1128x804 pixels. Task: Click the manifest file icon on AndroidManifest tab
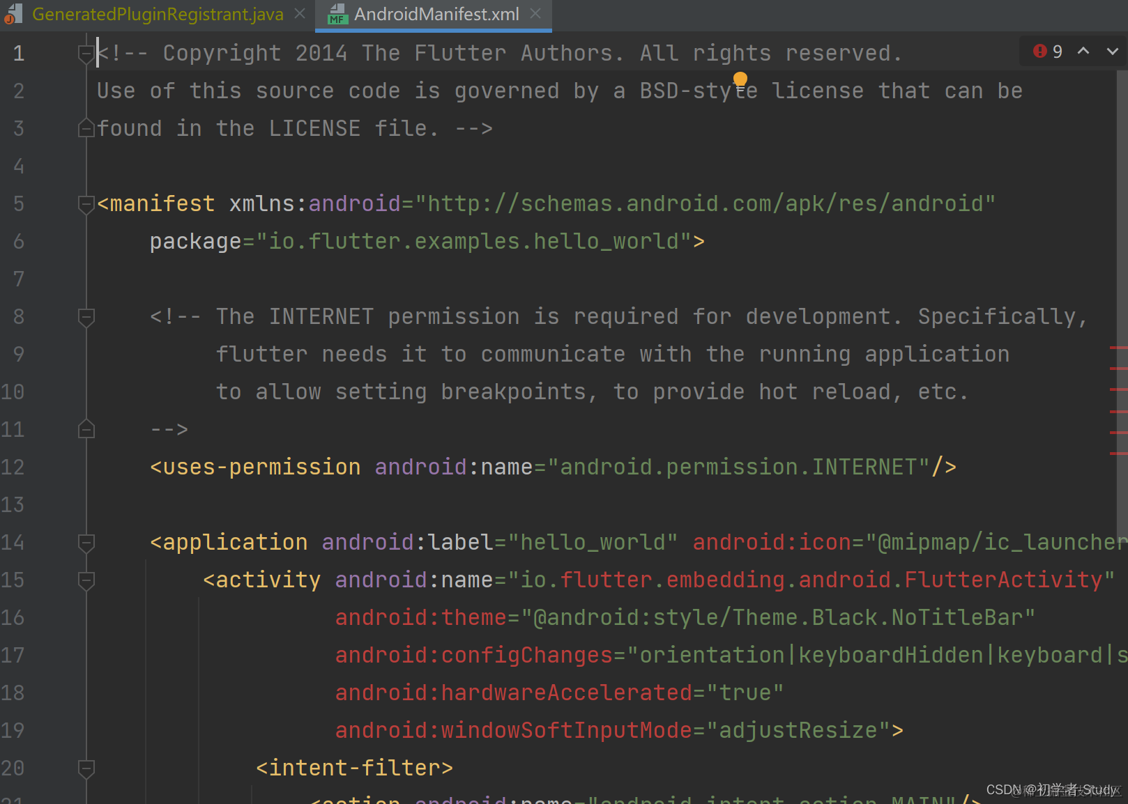point(338,14)
